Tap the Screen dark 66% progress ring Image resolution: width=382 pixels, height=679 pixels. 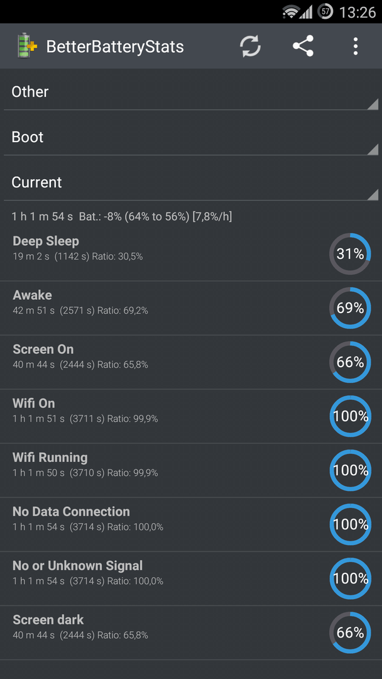pyautogui.click(x=350, y=632)
